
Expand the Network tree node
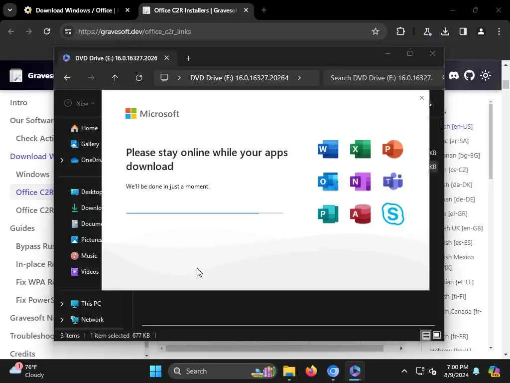[62, 320]
